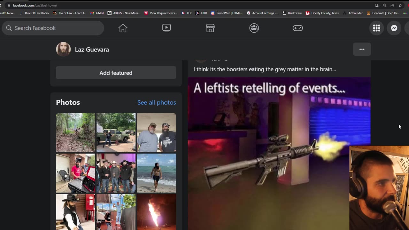Open Liberty County, Texas bookmark

pyautogui.click(x=322, y=13)
